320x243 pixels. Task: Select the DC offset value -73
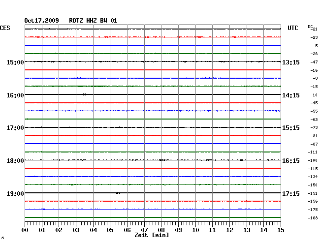[314, 127]
